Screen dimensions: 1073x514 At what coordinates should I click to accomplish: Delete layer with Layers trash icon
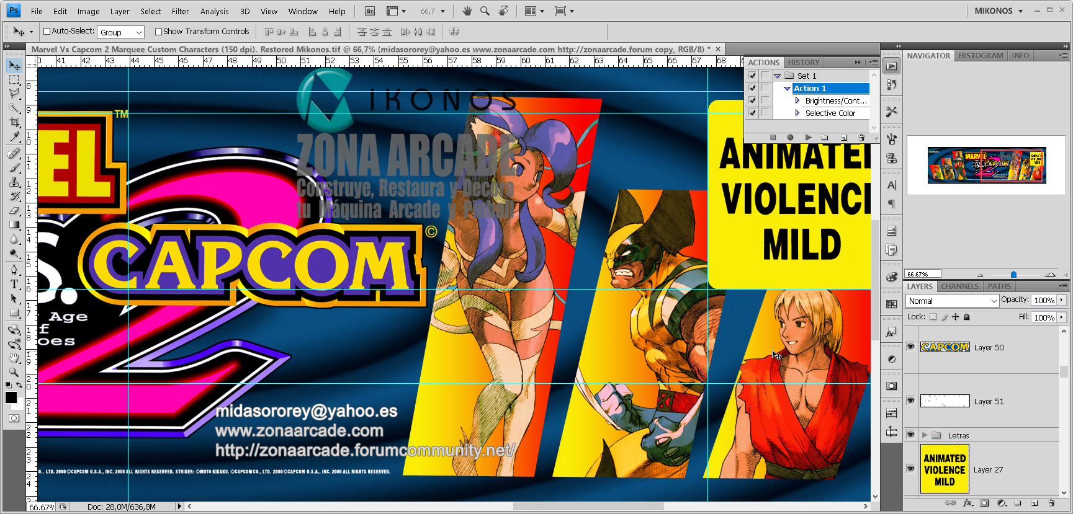coord(1051,503)
